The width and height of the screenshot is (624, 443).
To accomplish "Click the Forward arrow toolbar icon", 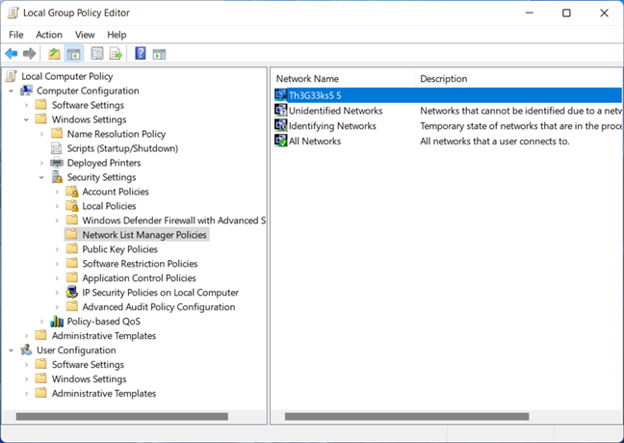I will pos(30,53).
